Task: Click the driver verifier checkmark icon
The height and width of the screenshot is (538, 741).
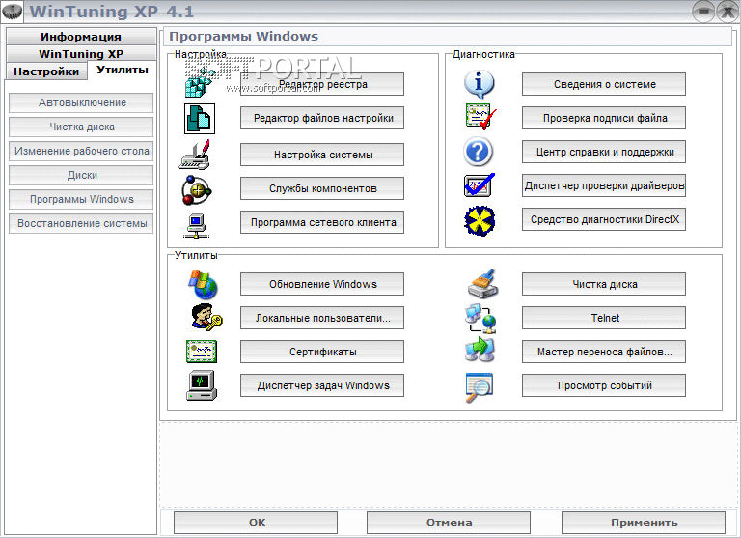Action: tap(479, 185)
